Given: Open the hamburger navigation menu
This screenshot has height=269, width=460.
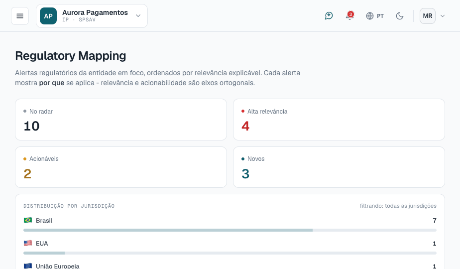Looking at the screenshot, I should 20,16.
